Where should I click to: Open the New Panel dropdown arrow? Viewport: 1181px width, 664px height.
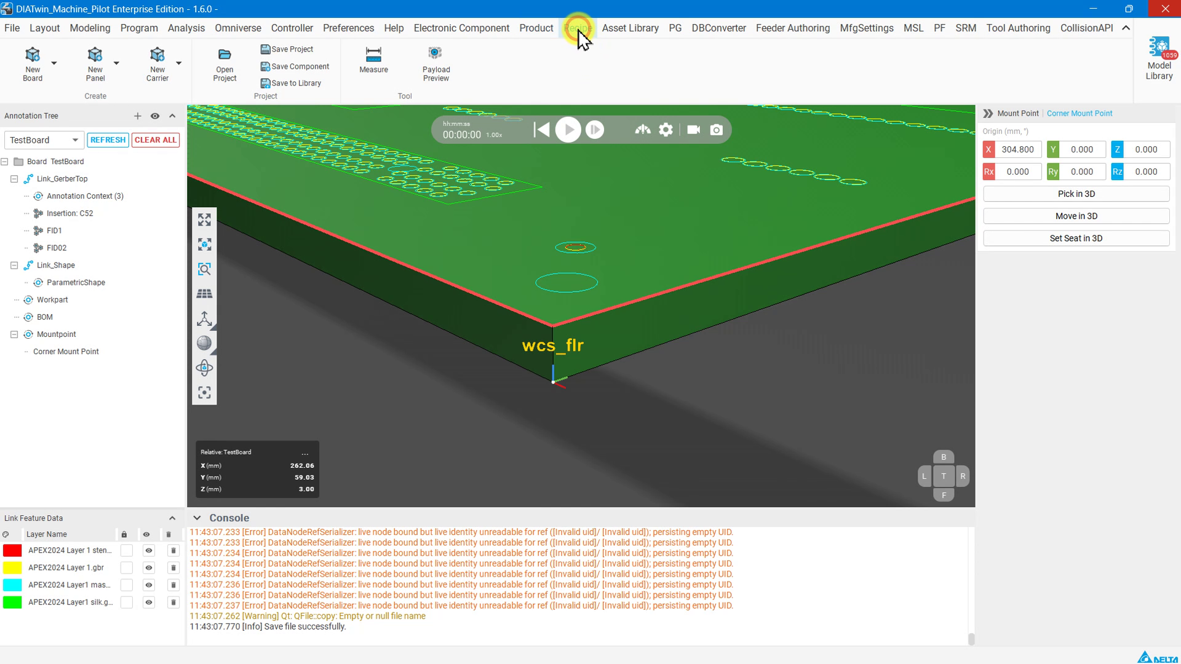coord(116,63)
